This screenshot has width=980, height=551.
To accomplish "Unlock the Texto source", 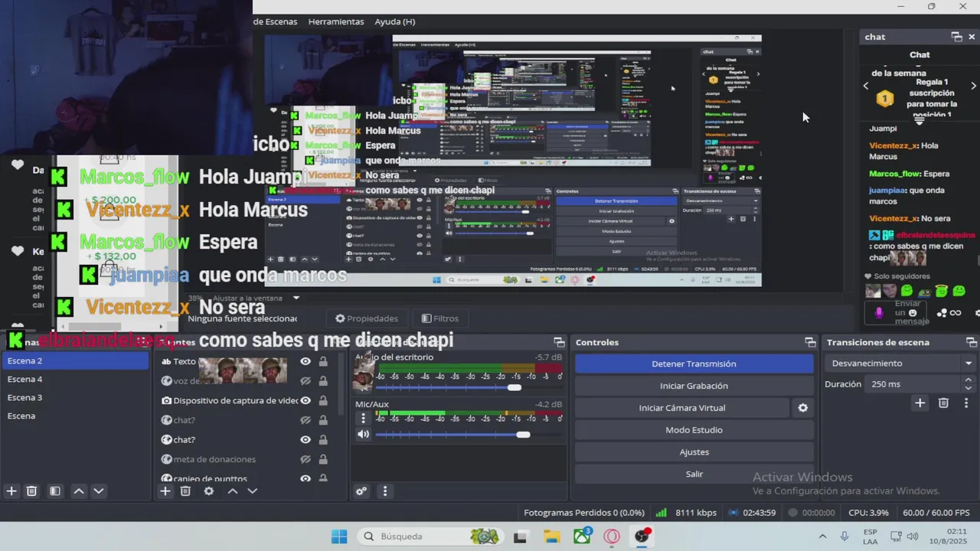I will pyautogui.click(x=323, y=362).
